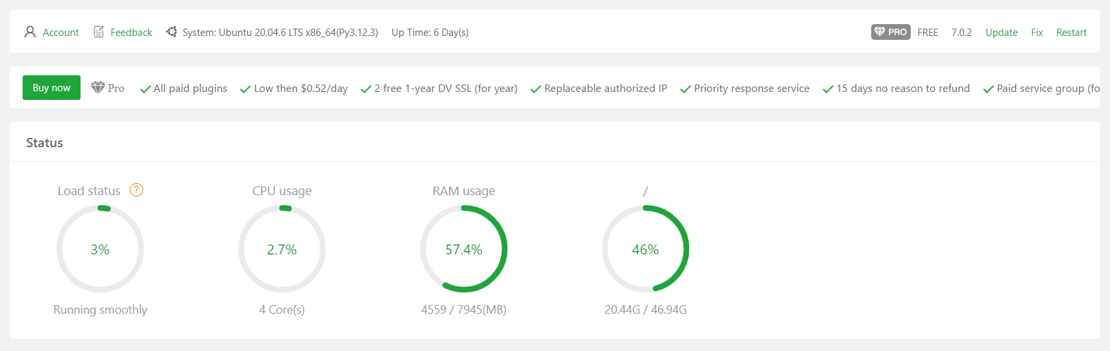Click the disk usage 46% gauge
This screenshot has width=1110, height=351.
point(645,249)
